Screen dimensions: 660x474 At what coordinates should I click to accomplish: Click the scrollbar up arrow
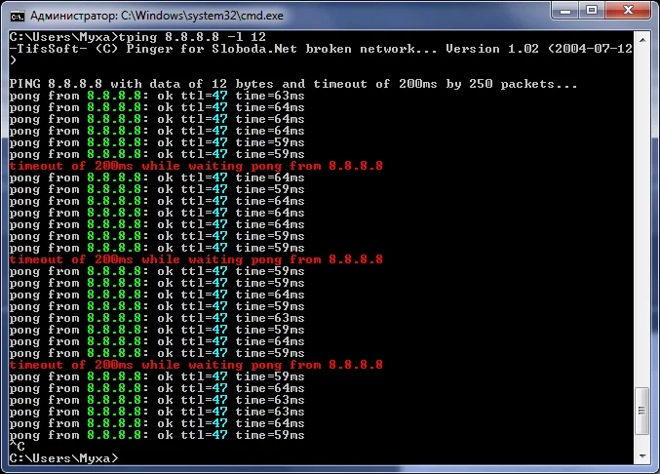(x=642, y=40)
